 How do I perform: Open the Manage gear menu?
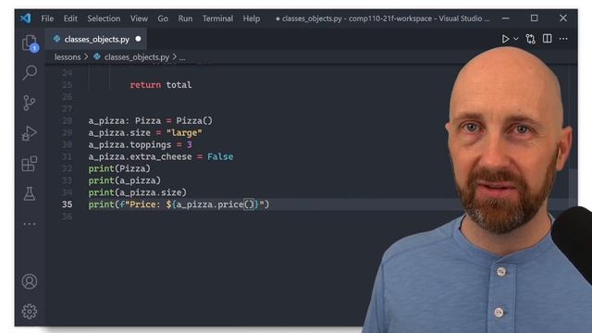(x=30, y=312)
